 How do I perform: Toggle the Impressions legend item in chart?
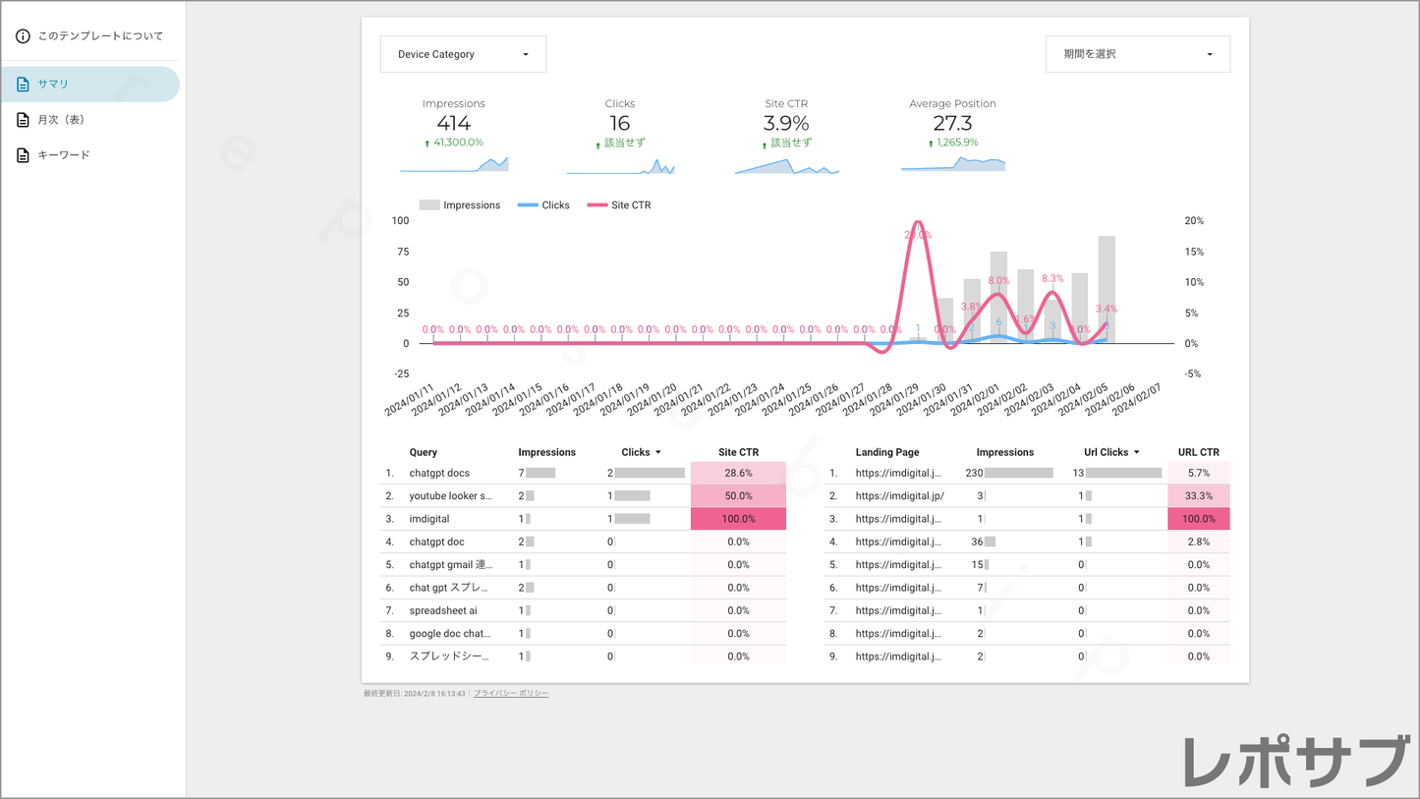click(x=460, y=205)
